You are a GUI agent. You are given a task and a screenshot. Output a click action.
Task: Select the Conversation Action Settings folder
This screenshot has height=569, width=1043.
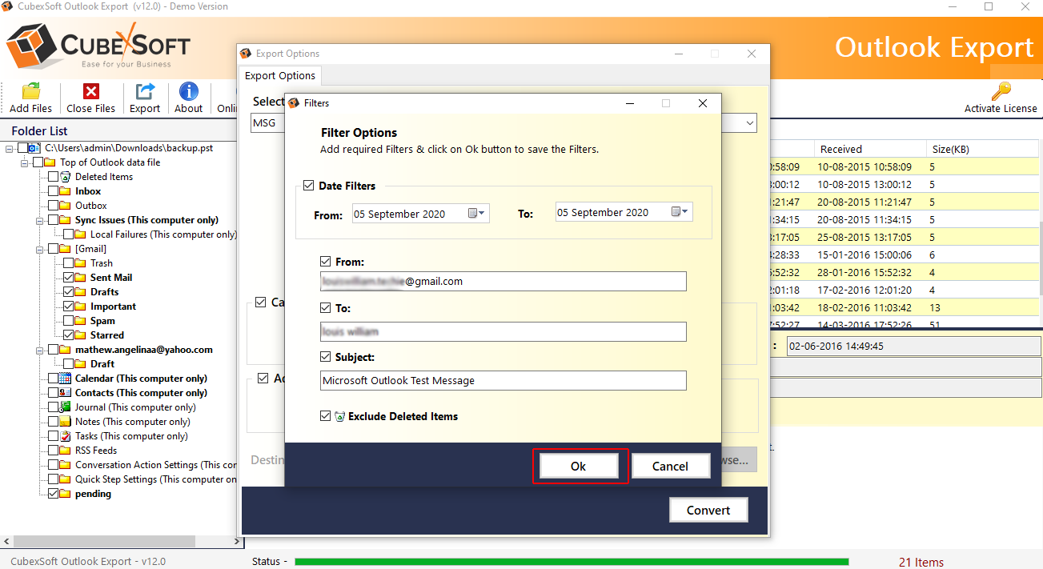(156, 465)
